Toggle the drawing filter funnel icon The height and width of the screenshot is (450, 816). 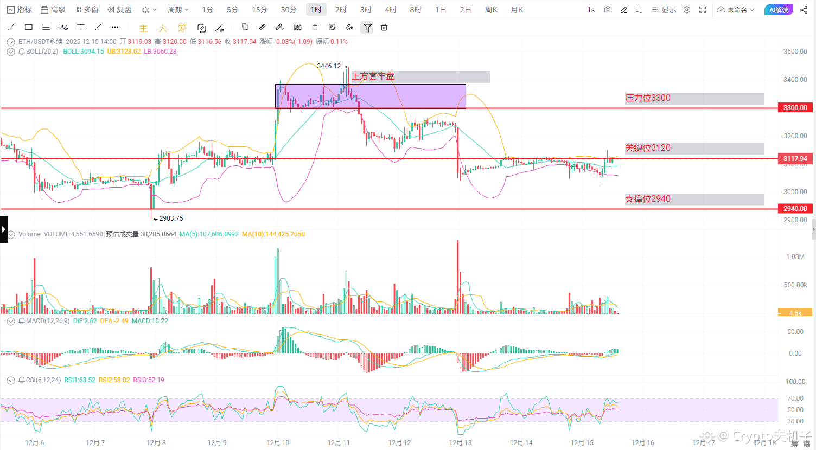tap(368, 28)
